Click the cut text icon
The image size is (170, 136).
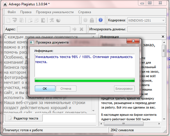click(x=30, y=20)
